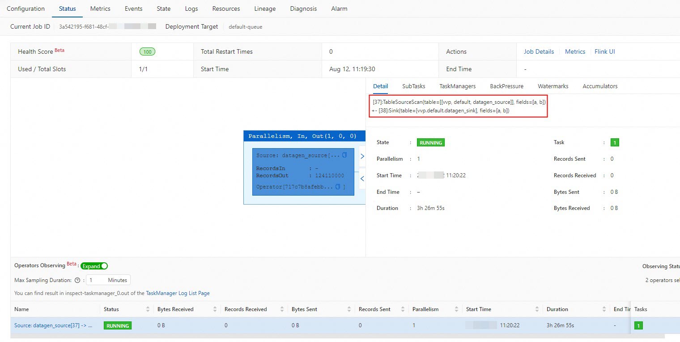
Task: Open the Configuration tab
Action: click(x=25, y=9)
